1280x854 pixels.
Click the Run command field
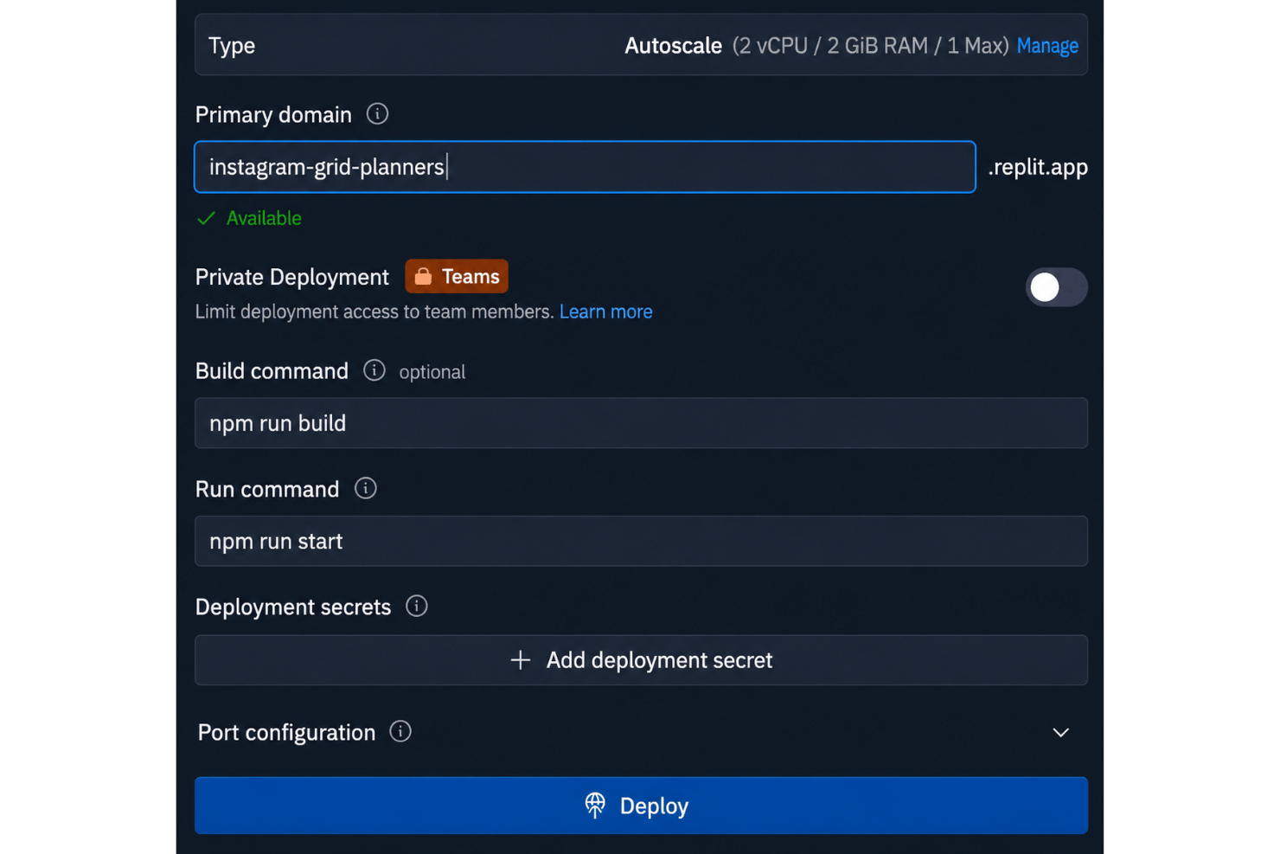[641, 541]
